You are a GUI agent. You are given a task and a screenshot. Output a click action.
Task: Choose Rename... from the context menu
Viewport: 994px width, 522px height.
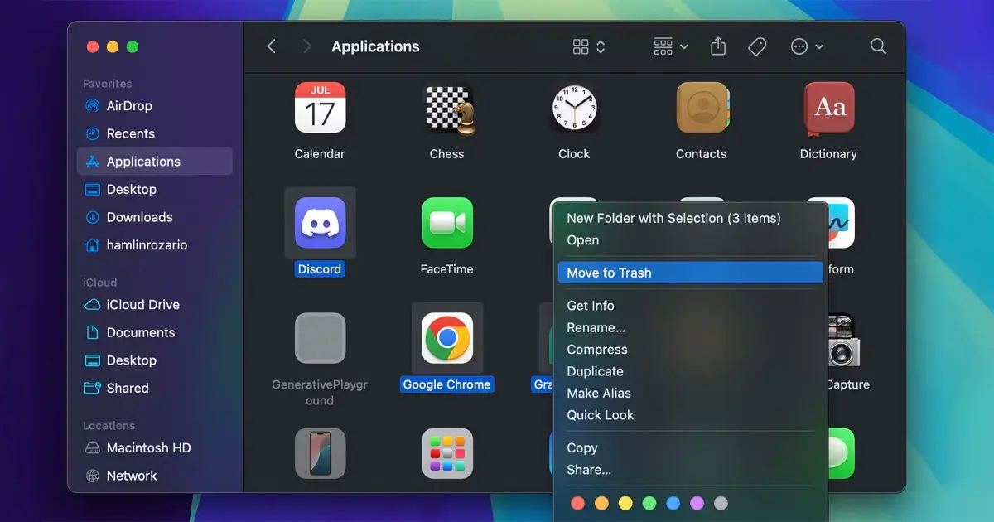click(x=691, y=327)
